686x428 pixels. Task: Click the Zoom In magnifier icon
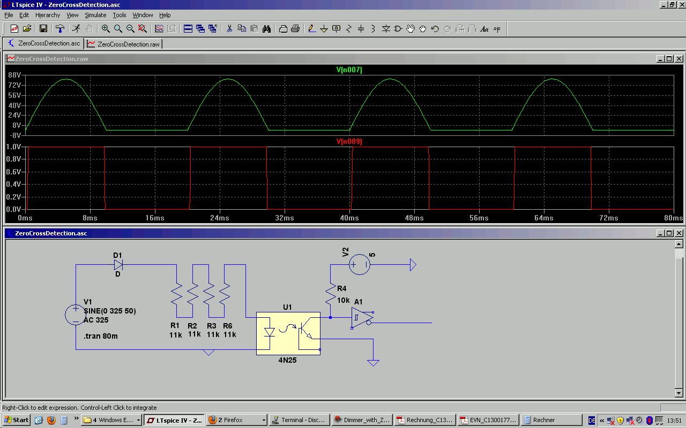click(x=106, y=29)
